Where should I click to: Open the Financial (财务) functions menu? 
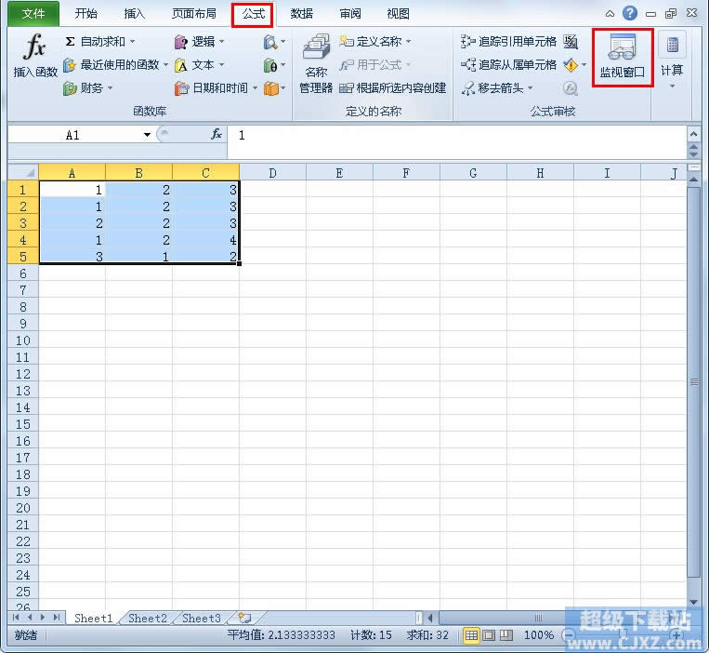(x=87, y=87)
